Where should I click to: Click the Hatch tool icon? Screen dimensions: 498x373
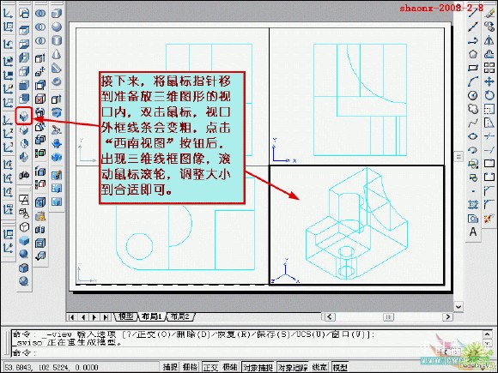point(473,205)
